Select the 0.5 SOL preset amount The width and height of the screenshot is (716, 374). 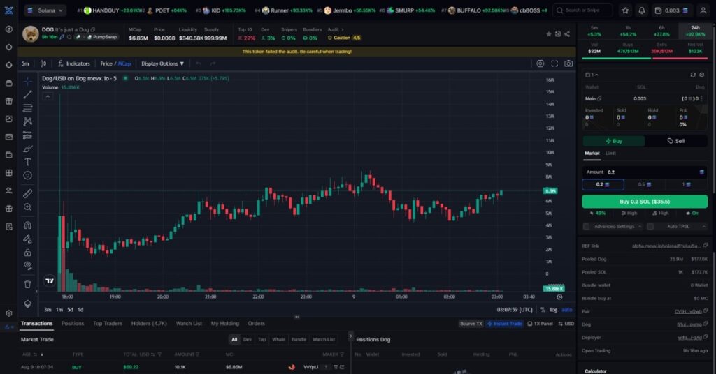coord(645,184)
